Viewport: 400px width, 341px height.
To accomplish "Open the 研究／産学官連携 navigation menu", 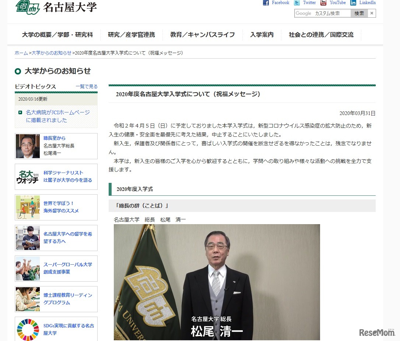I will click(131, 35).
